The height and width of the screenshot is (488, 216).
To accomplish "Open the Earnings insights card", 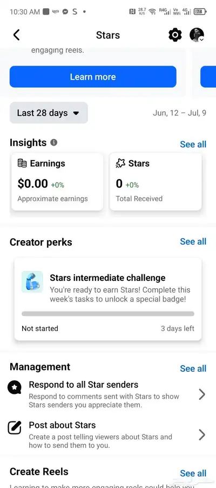I will [x=57, y=182].
